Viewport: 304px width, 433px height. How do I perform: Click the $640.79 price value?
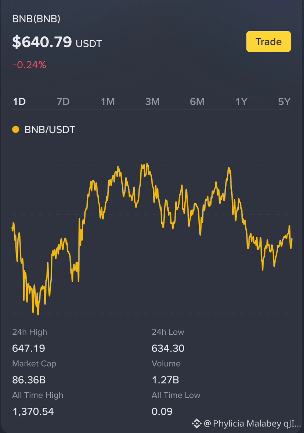[42, 42]
